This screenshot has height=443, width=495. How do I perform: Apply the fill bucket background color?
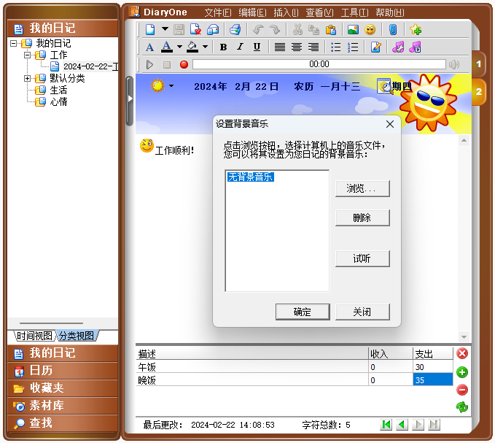[192, 47]
